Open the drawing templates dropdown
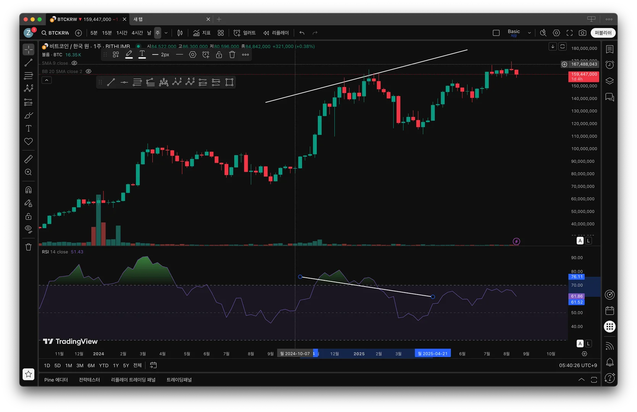This screenshot has width=637, height=412. [116, 55]
